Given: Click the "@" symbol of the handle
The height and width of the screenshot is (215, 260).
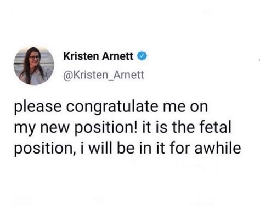Looking at the screenshot, I should (67, 76).
